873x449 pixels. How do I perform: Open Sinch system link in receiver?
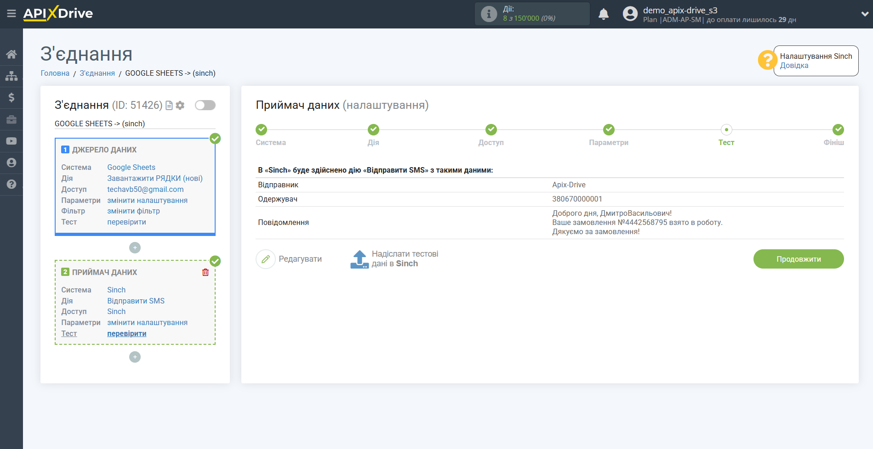pos(116,290)
